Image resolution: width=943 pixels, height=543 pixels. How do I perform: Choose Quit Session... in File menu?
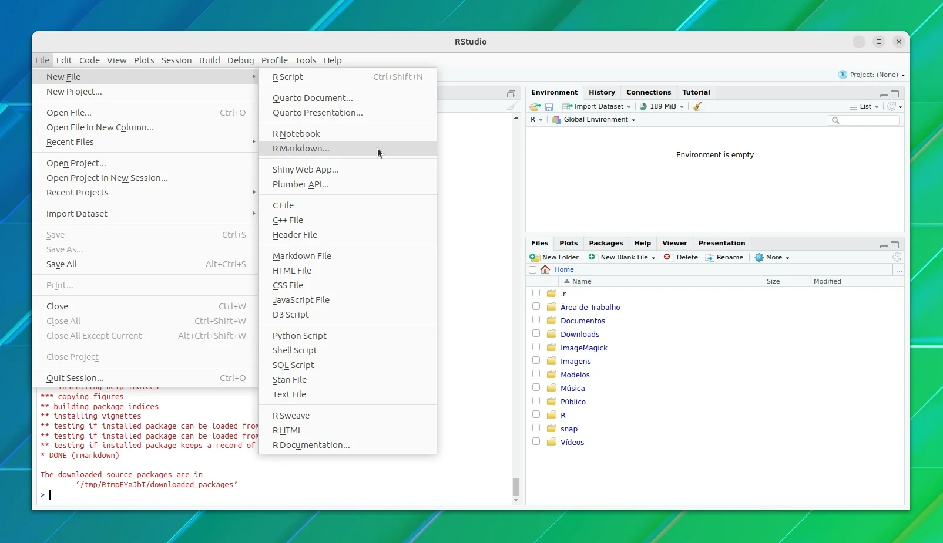(x=146, y=378)
